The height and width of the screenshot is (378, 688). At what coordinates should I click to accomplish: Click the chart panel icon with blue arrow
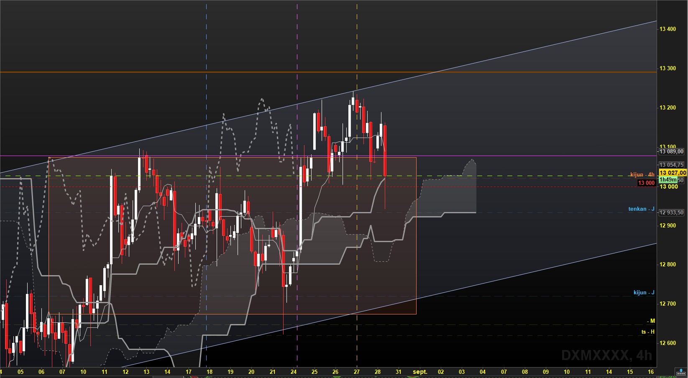pos(681,371)
